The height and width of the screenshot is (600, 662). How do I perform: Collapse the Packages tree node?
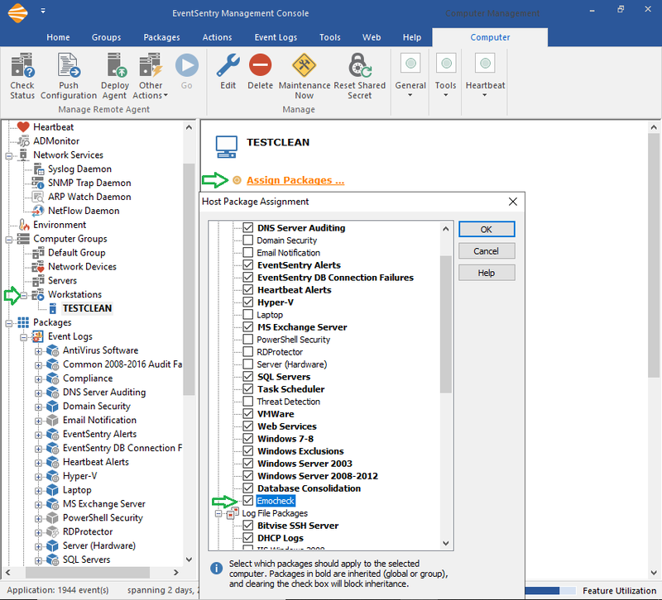(9, 323)
